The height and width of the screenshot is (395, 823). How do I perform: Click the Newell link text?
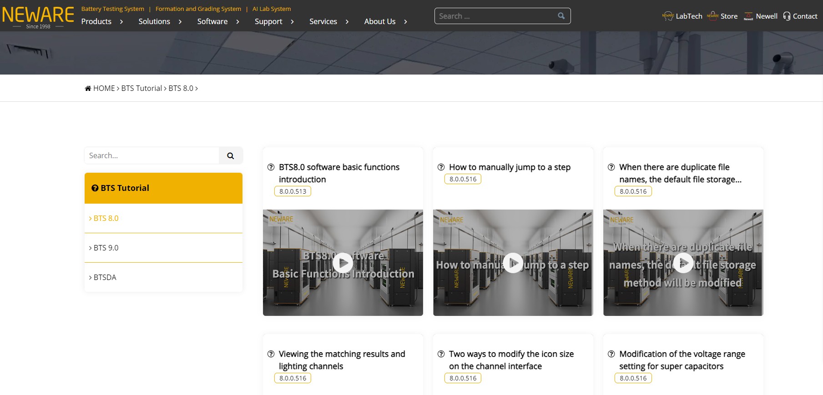point(767,16)
